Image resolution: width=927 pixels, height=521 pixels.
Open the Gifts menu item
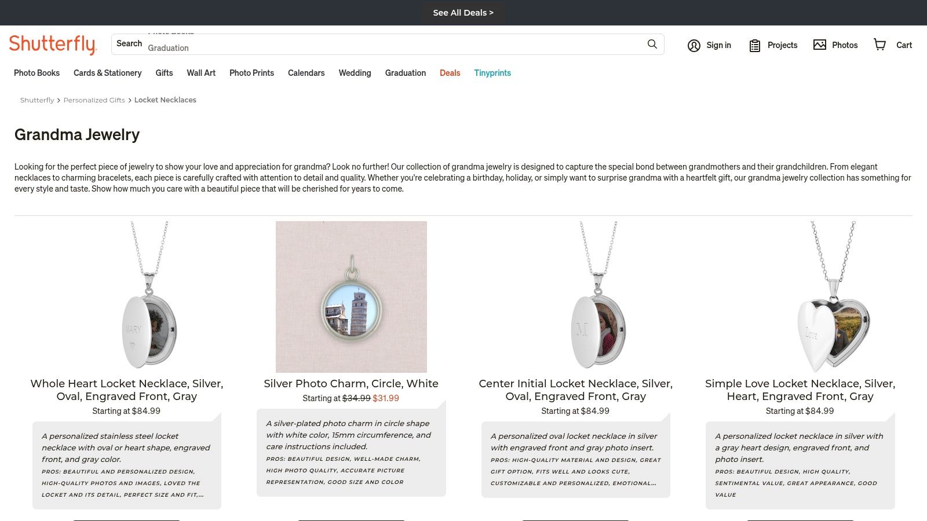coord(164,73)
